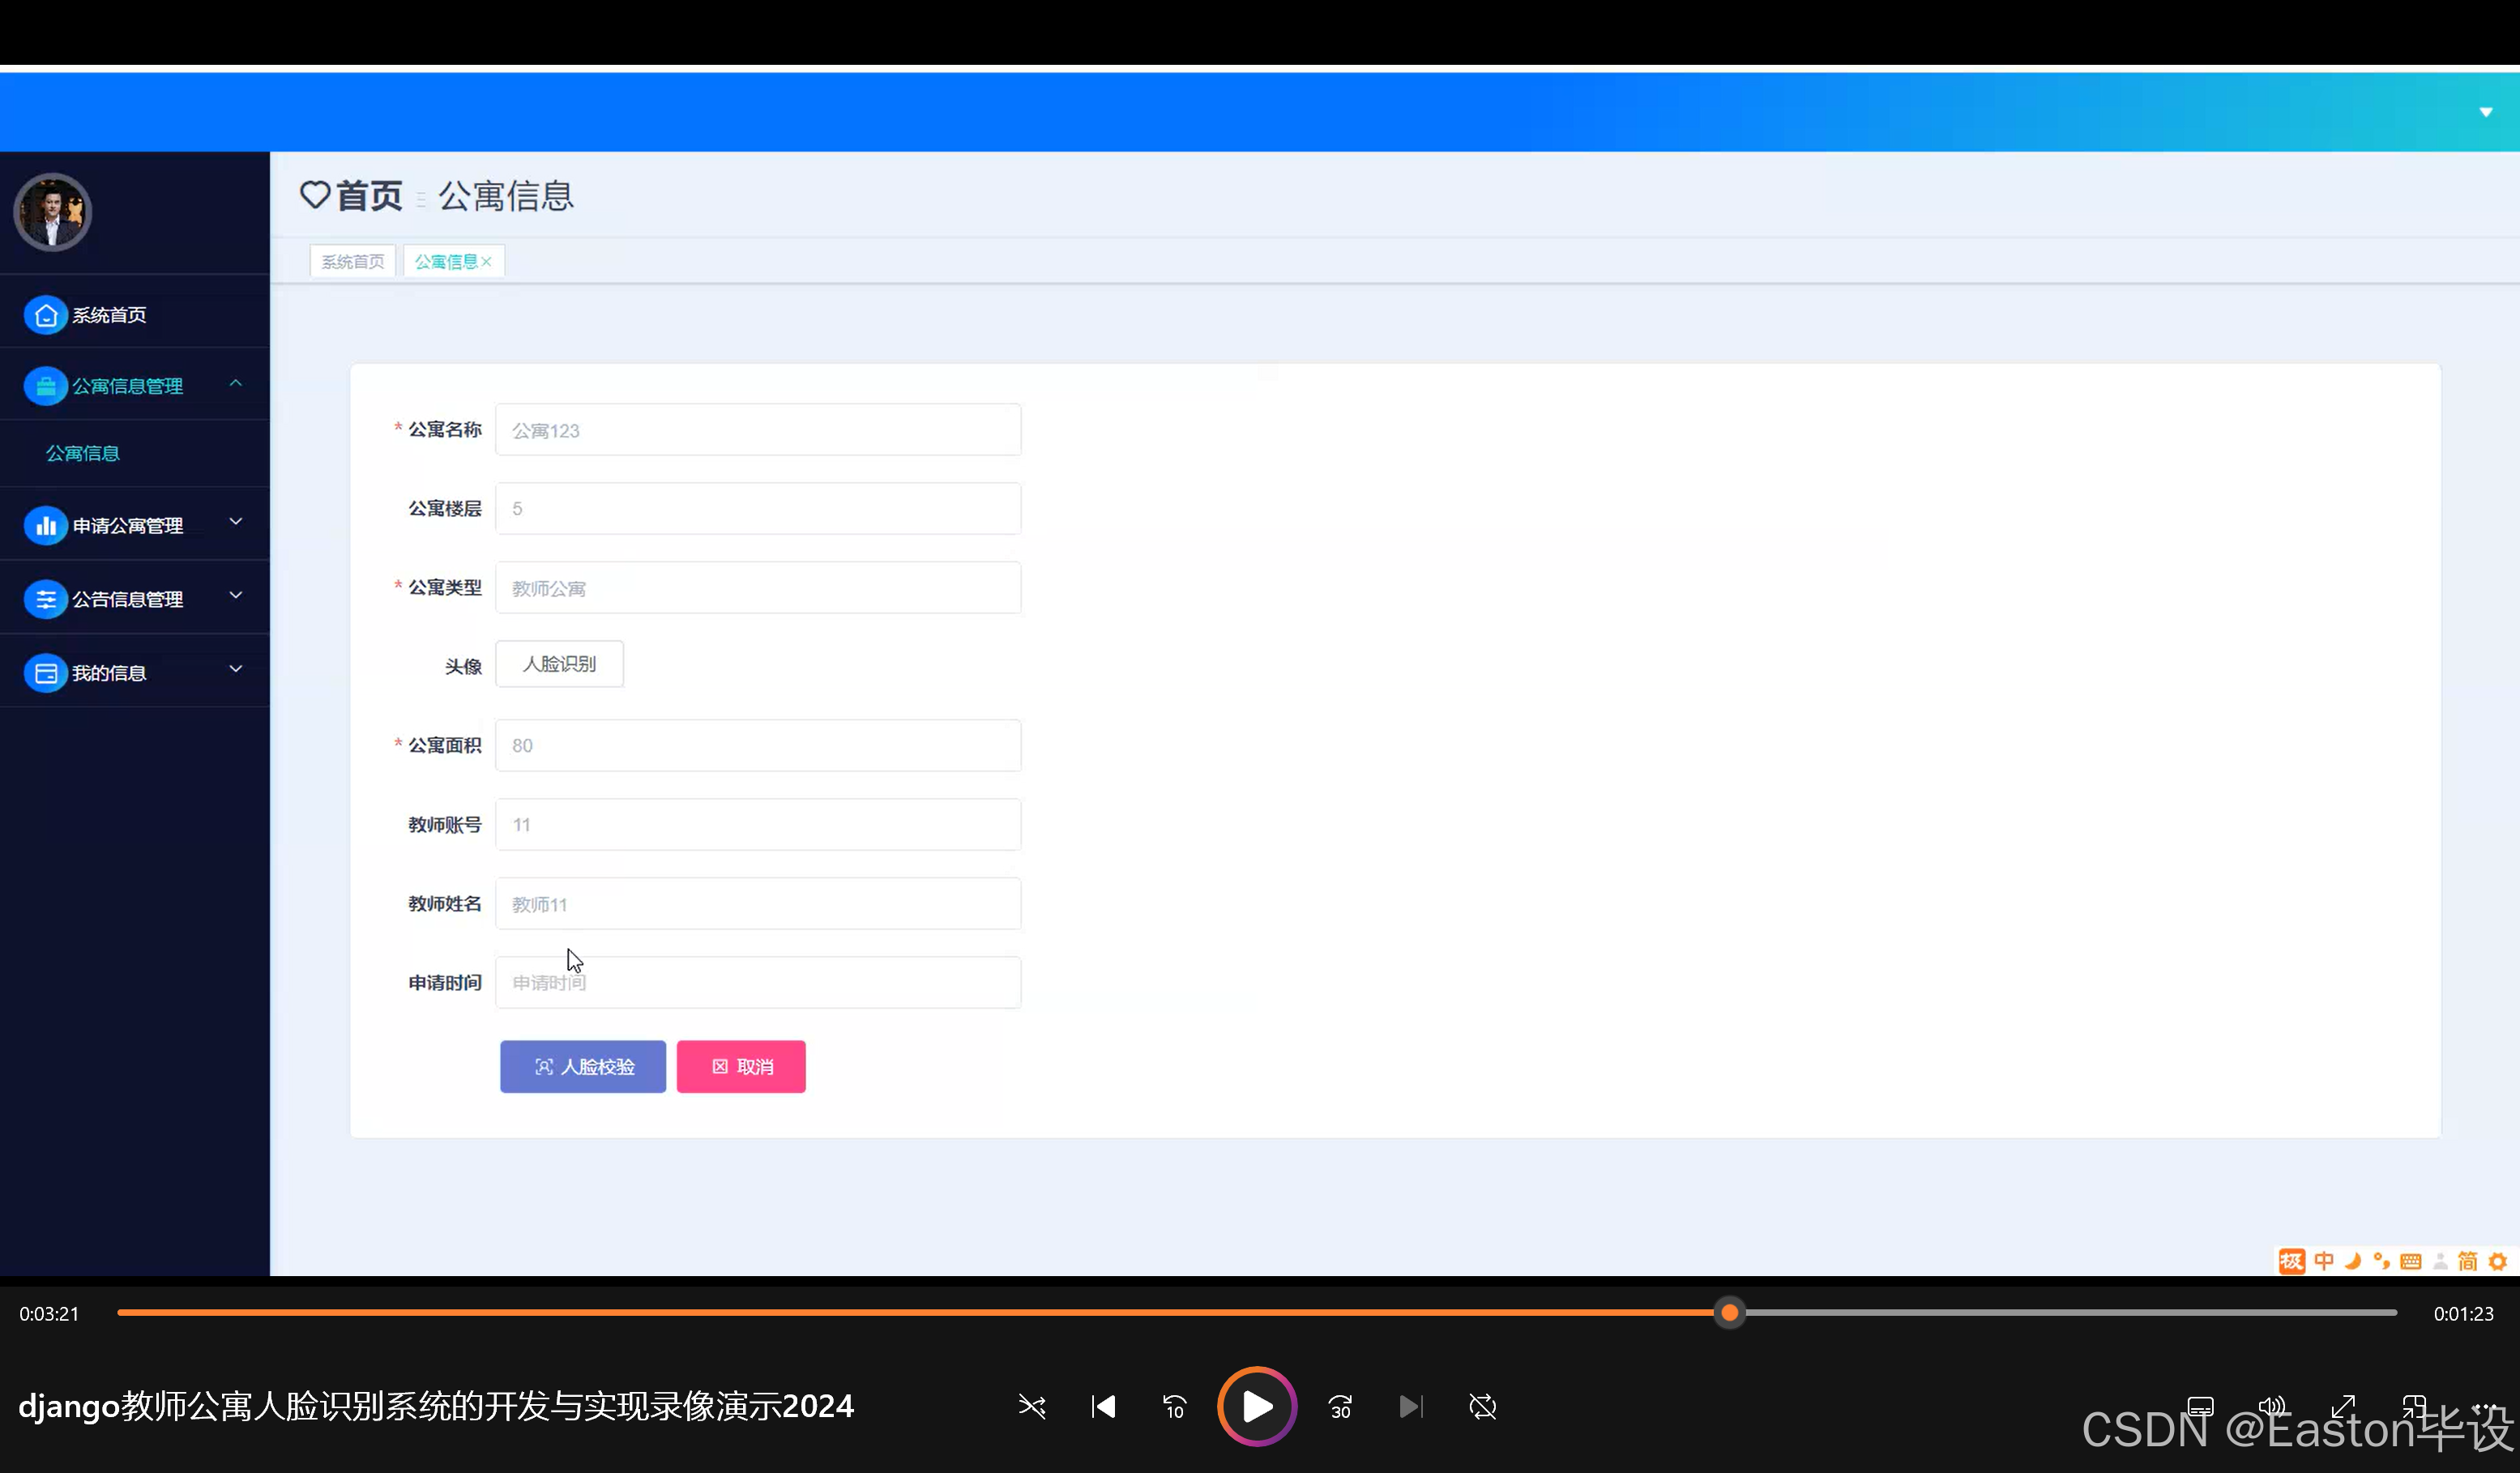
Task: Click the heart icon next to 首页
Action: 314,195
